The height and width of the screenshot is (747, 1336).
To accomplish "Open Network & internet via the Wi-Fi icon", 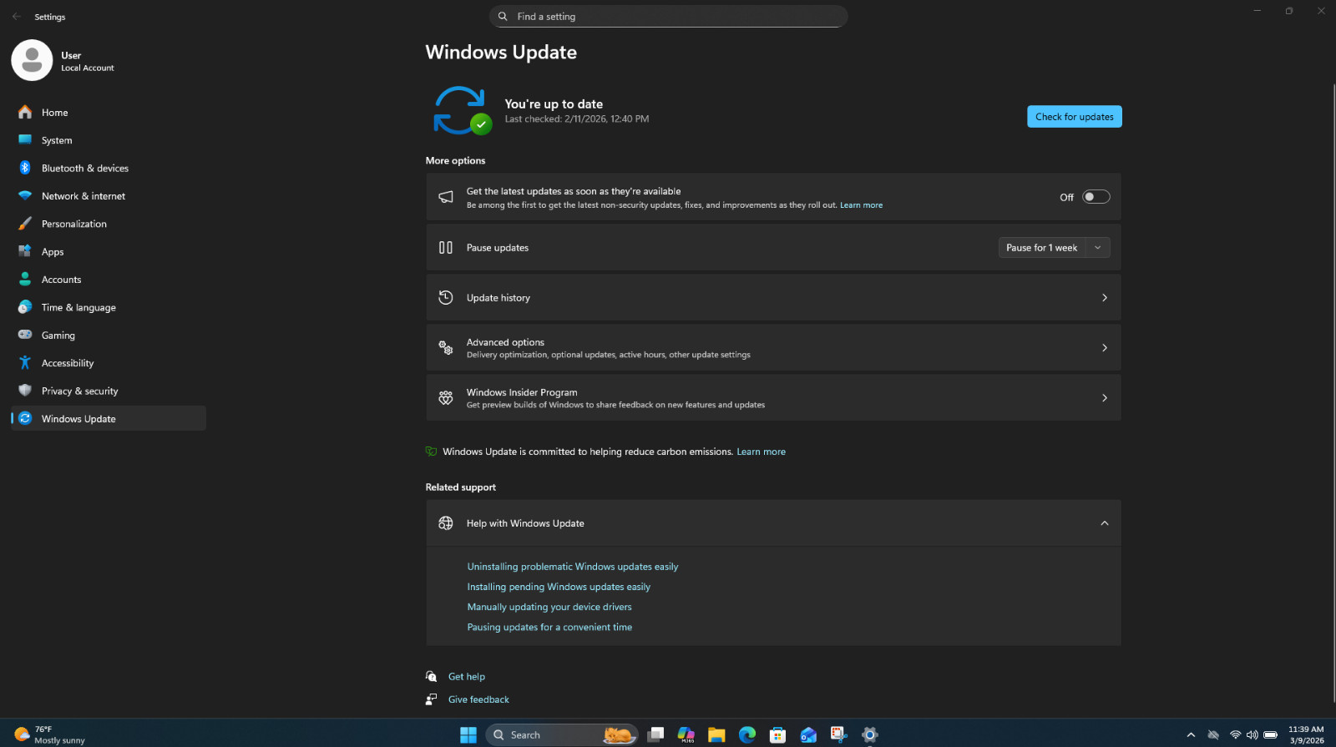I will pyautogui.click(x=25, y=196).
